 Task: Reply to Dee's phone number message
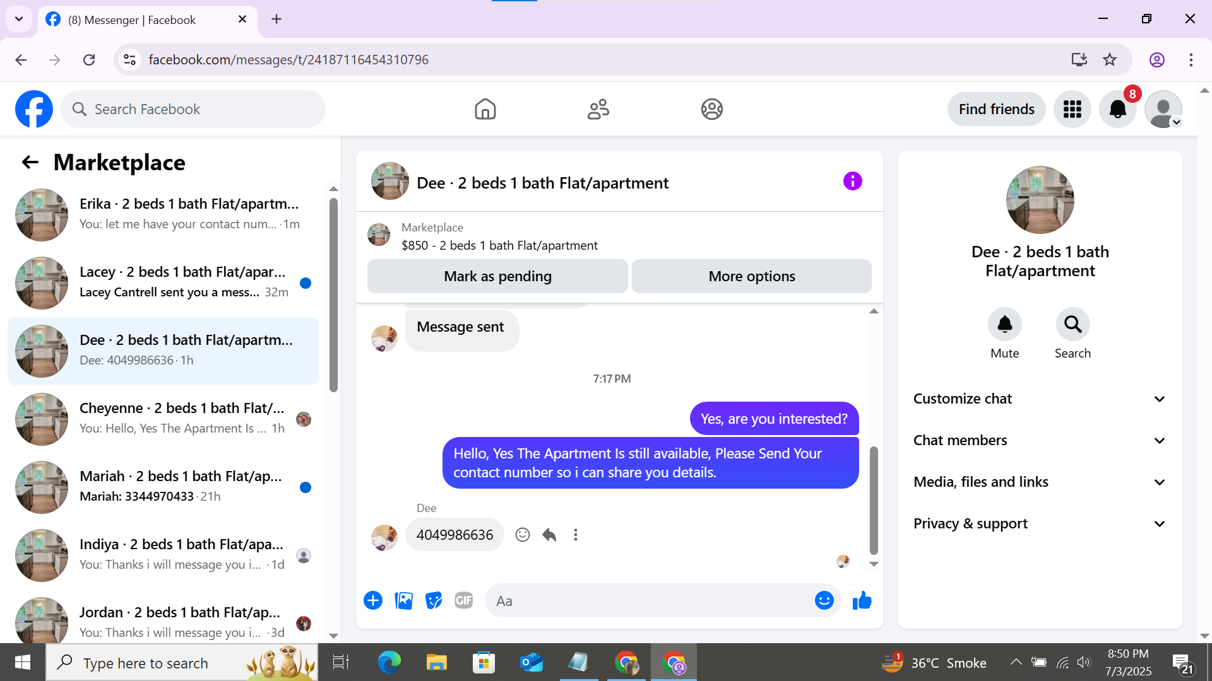tap(549, 535)
